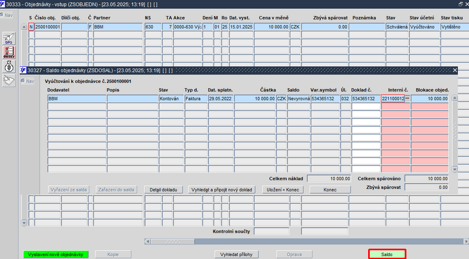The width and height of the screenshot is (469, 259).
Task: Click Detail dokladu button
Action: (x=164, y=190)
